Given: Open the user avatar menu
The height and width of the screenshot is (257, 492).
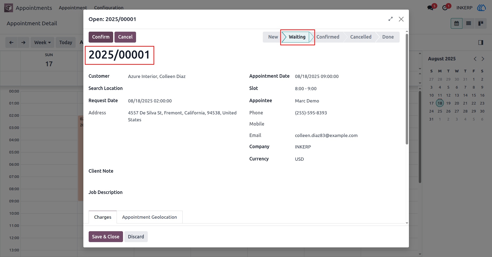Looking at the screenshot, I should click(482, 8).
